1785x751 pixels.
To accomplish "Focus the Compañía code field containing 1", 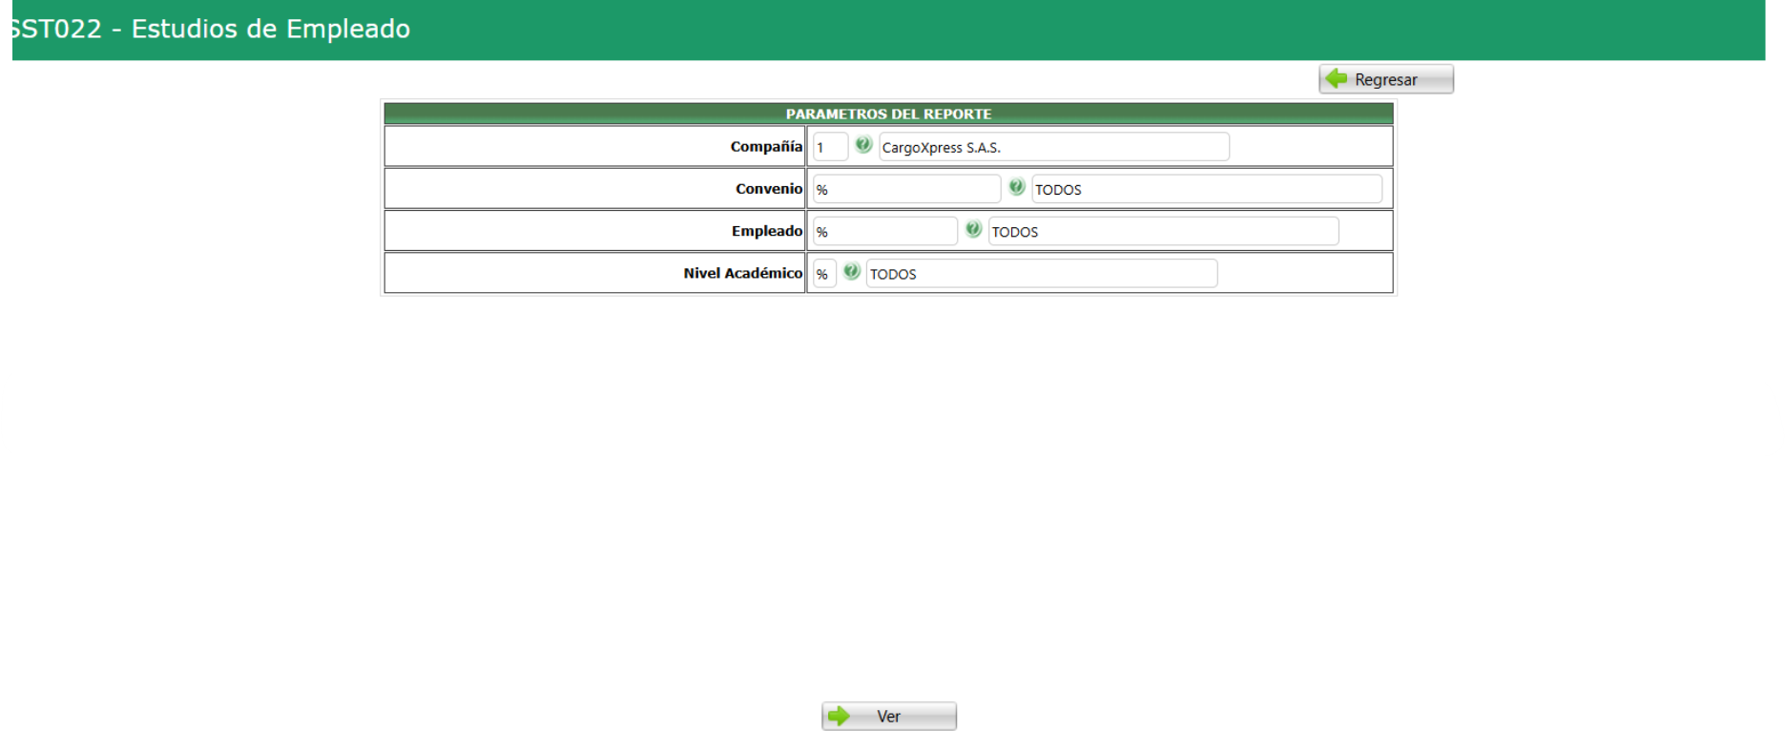I will pos(830,147).
